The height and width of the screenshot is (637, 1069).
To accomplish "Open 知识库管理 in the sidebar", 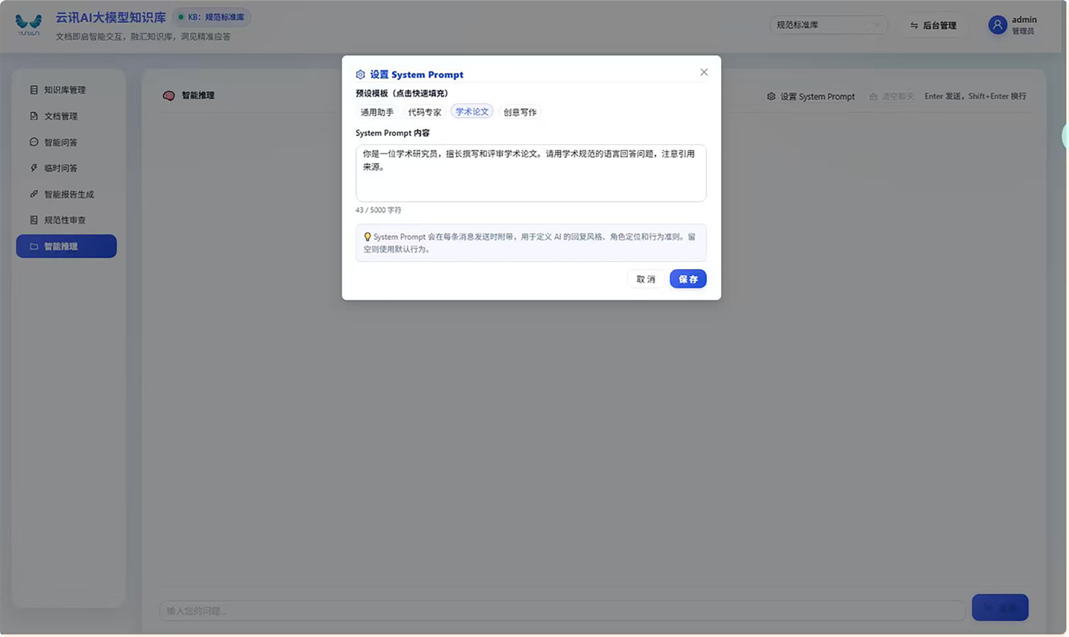I will point(66,90).
